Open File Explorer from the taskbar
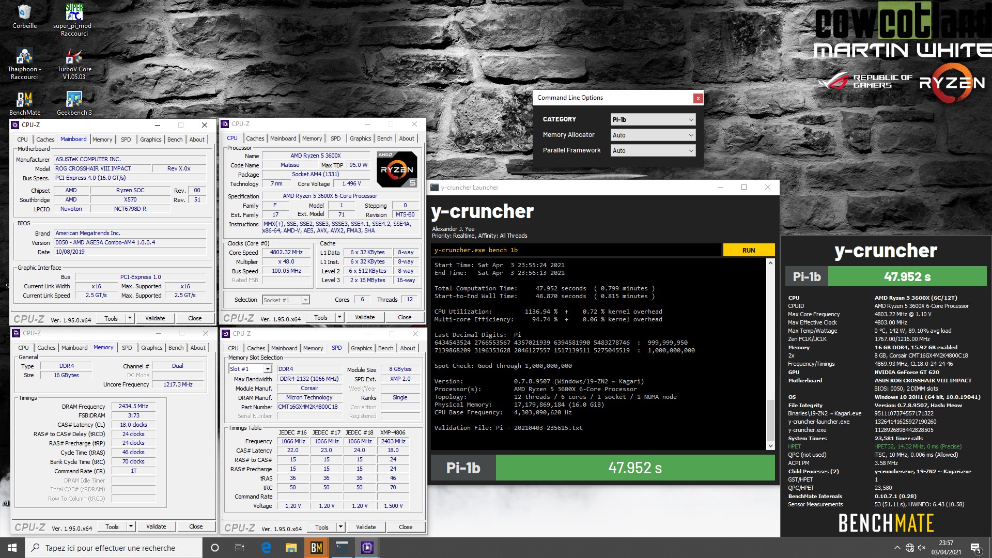This screenshot has height=558, width=992. click(x=291, y=548)
